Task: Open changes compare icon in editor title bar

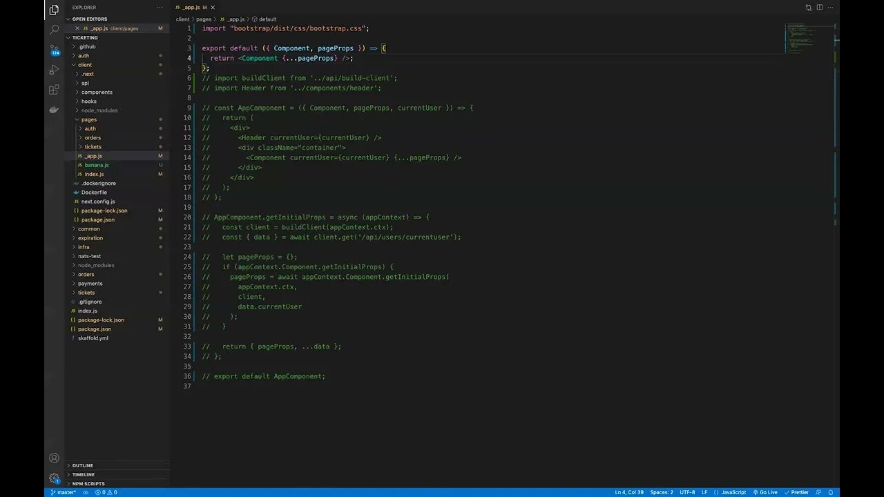Action: 808,8
